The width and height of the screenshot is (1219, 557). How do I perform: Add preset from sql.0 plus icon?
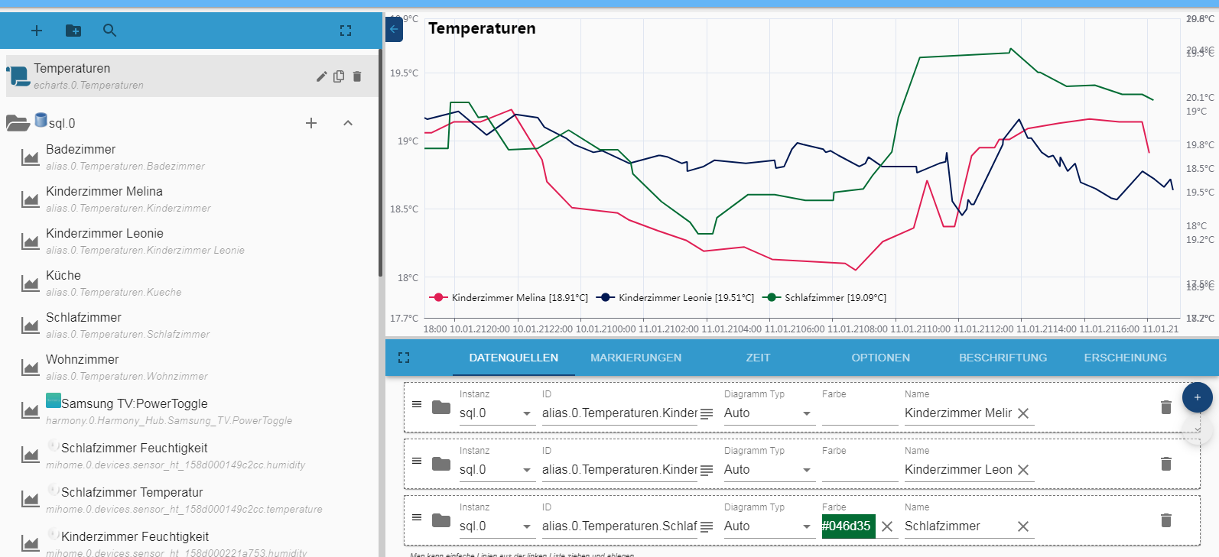tap(311, 123)
